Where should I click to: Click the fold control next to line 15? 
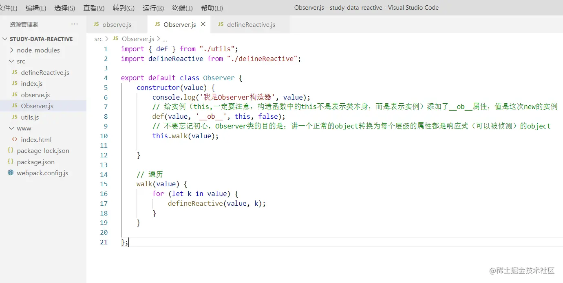[x=113, y=183]
